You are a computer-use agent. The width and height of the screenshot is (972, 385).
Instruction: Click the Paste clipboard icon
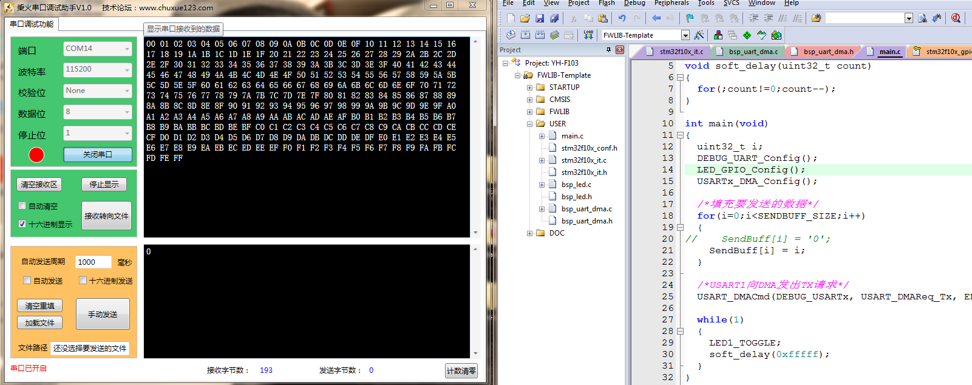(x=603, y=18)
